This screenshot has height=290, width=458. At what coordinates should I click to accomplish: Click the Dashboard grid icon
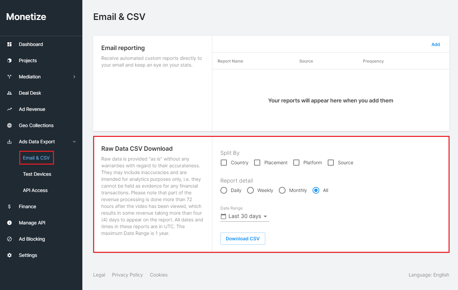tap(9, 44)
